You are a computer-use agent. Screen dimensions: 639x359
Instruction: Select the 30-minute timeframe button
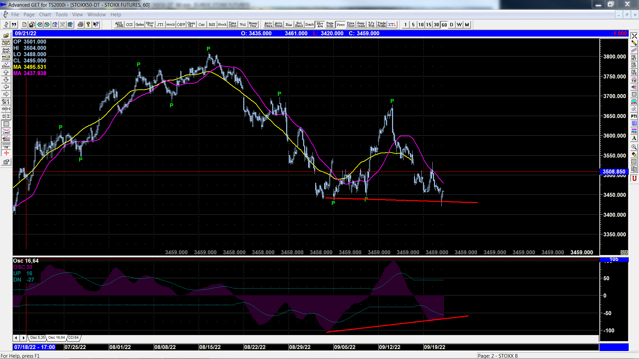coord(436,25)
